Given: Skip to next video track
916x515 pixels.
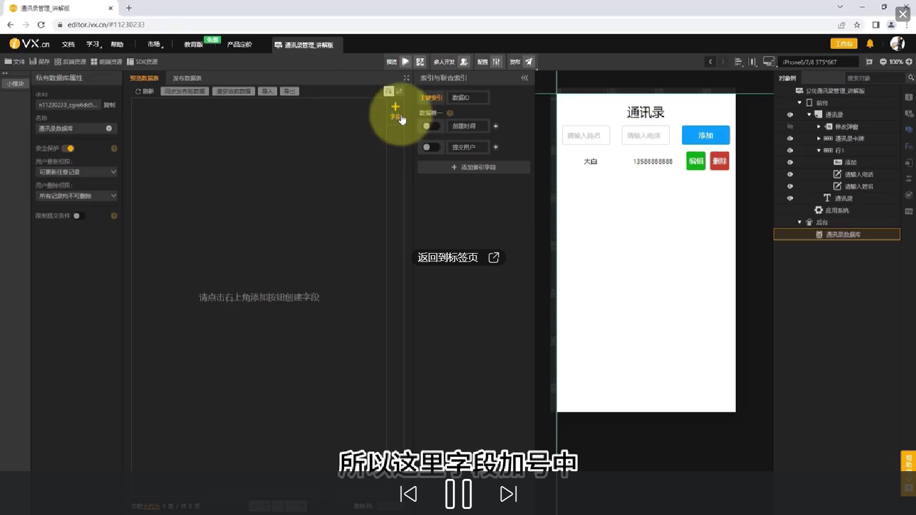Looking at the screenshot, I should tap(509, 494).
